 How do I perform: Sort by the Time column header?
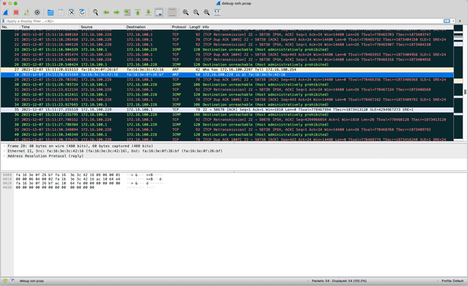click(x=51, y=27)
